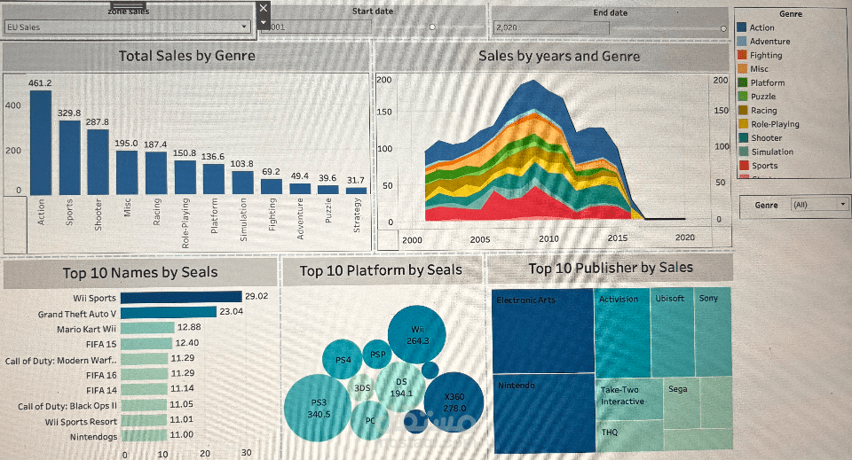Select the Sports bar labeled 329.8
The width and height of the screenshot is (852, 460).
(x=69, y=157)
